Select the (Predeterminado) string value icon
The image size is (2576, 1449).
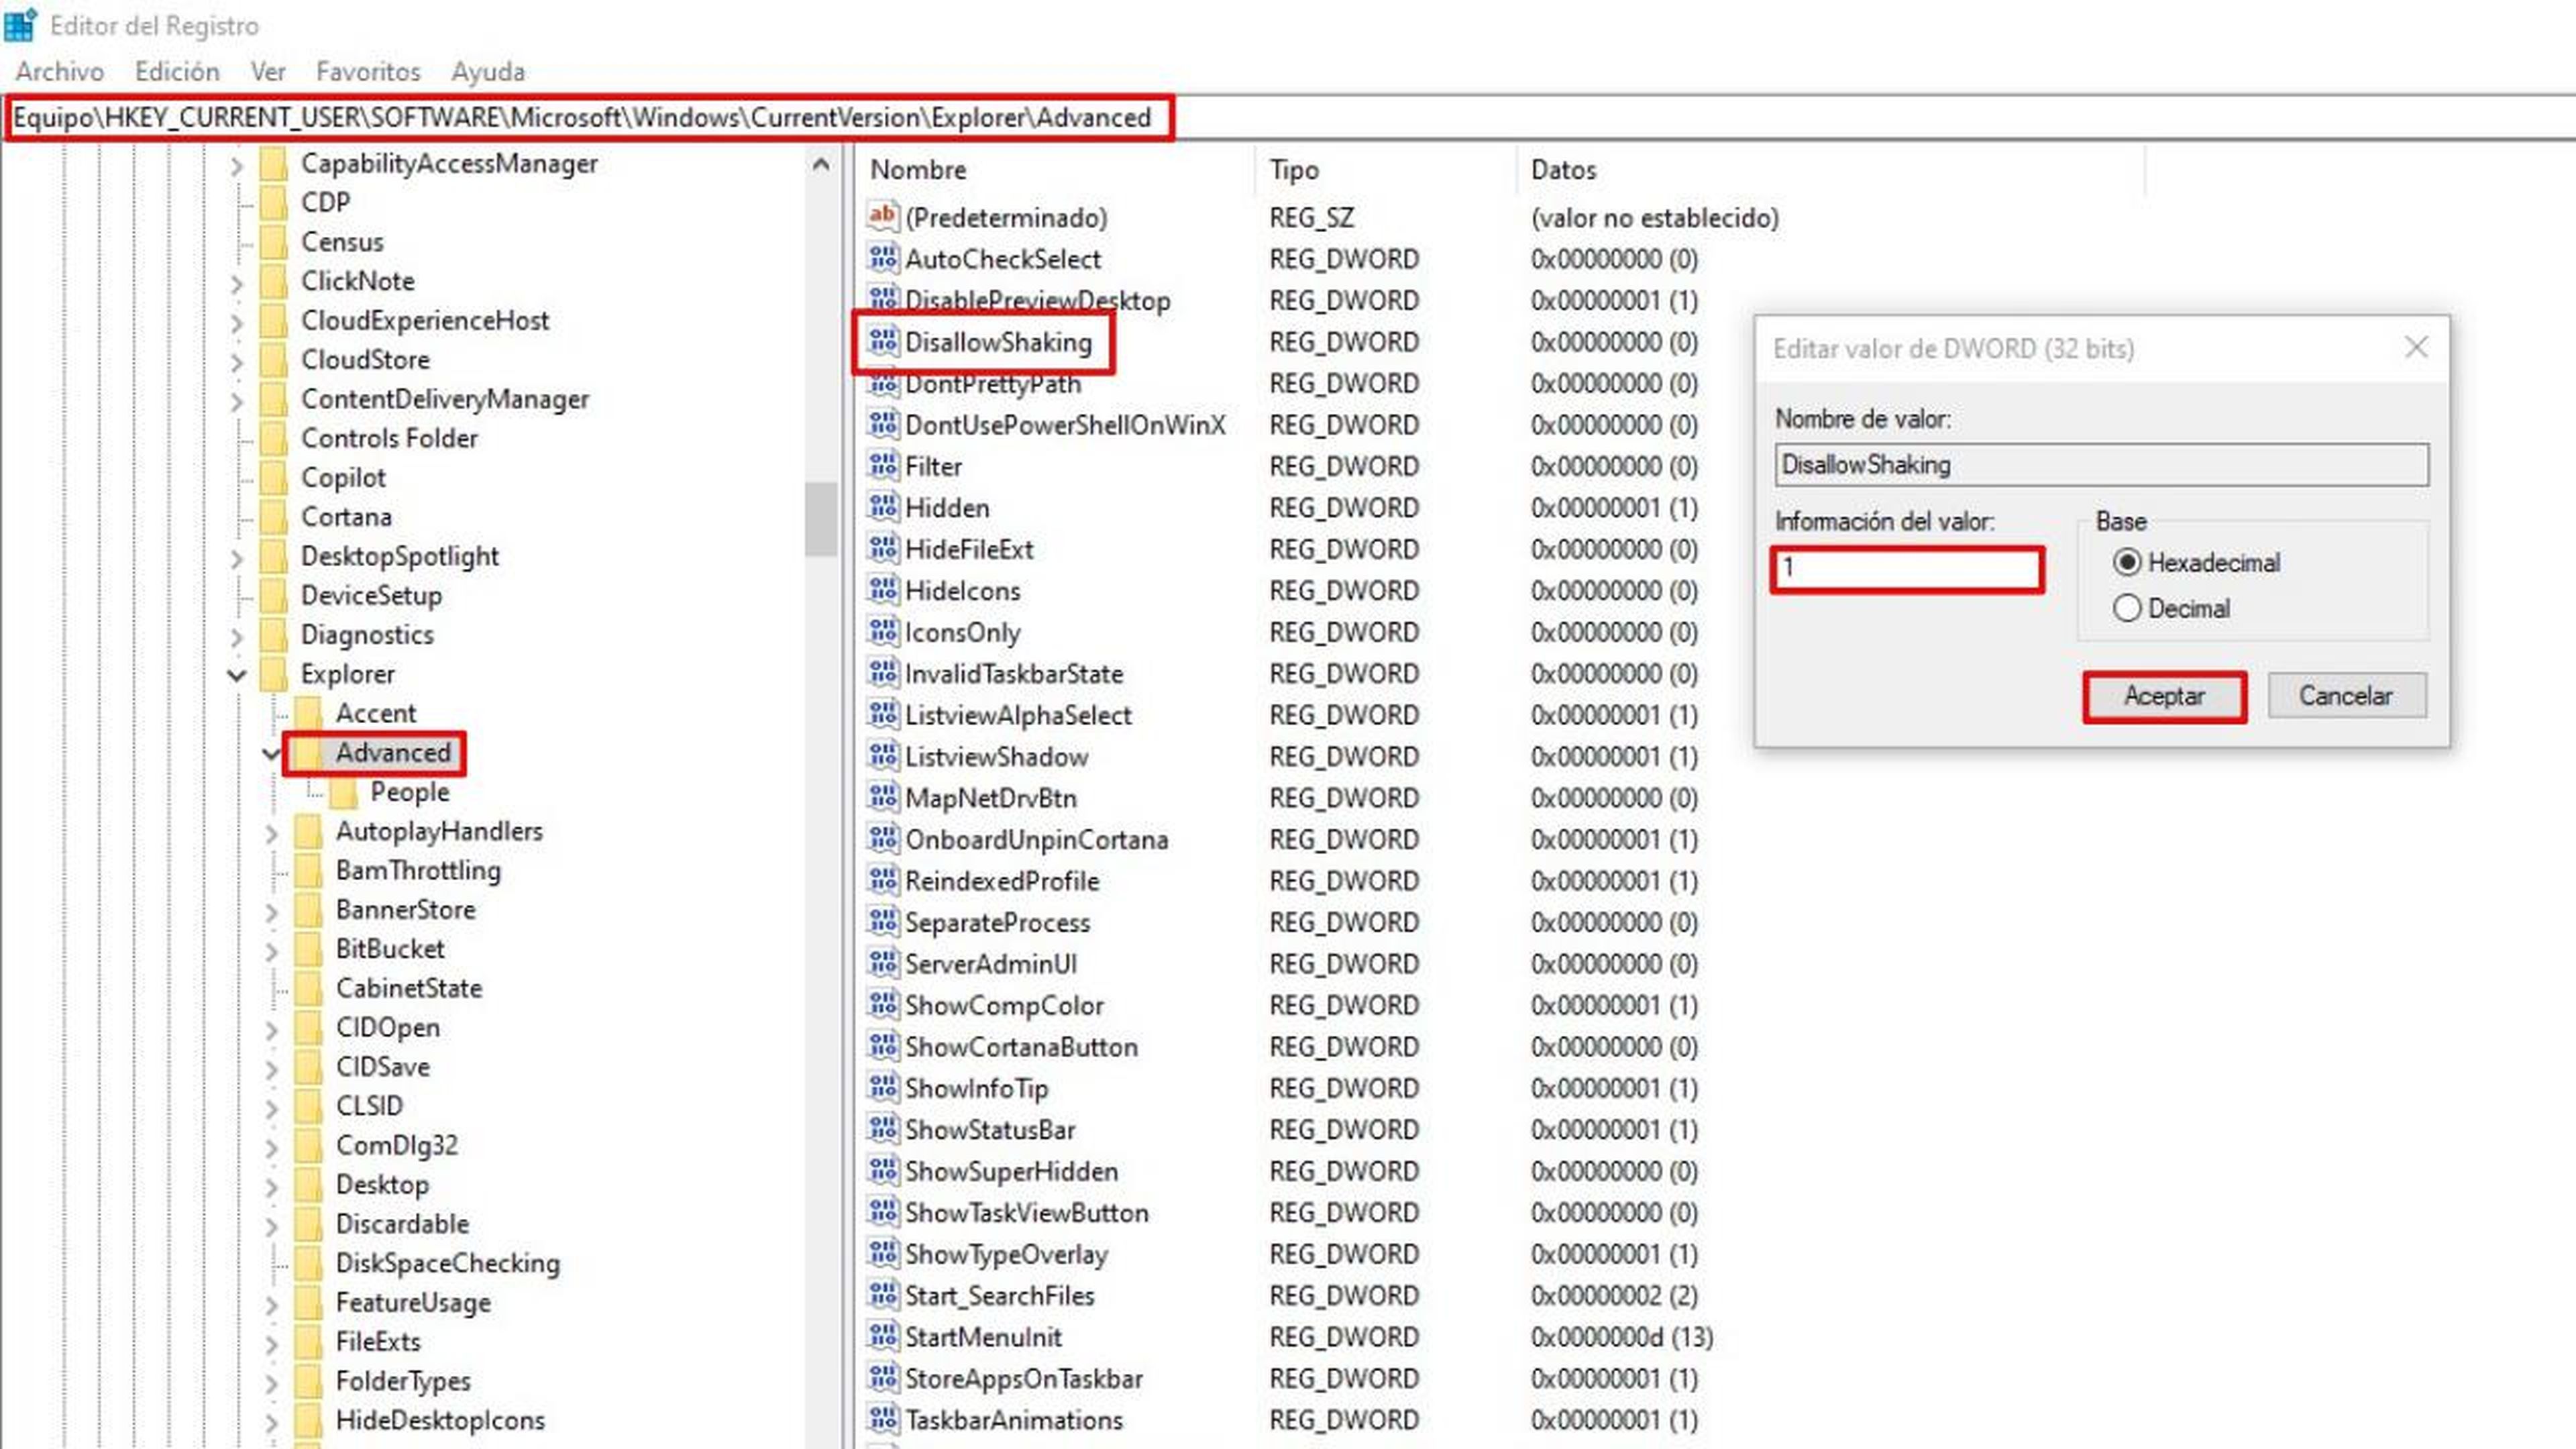pyautogui.click(x=882, y=216)
